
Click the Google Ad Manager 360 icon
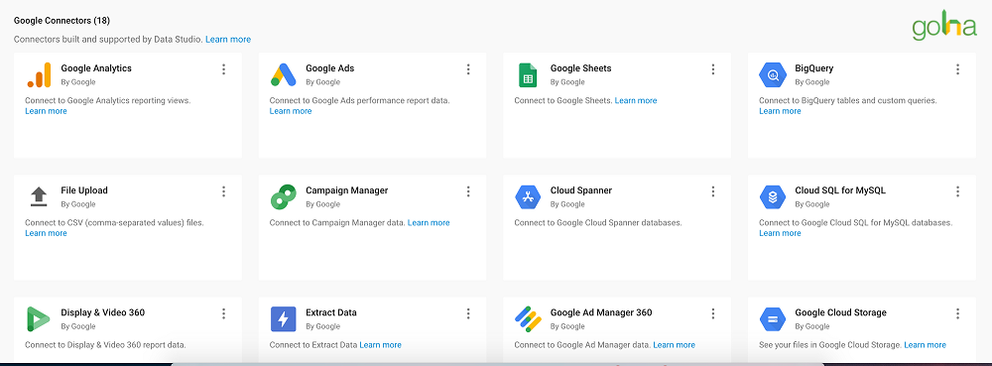[528, 319]
